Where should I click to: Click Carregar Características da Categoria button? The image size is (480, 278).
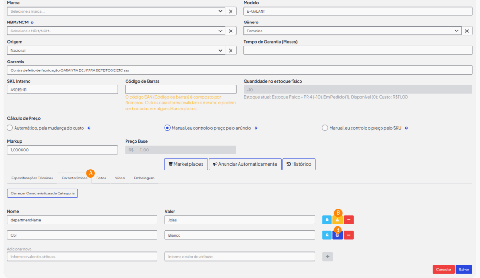pyautogui.click(x=43, y=193)
